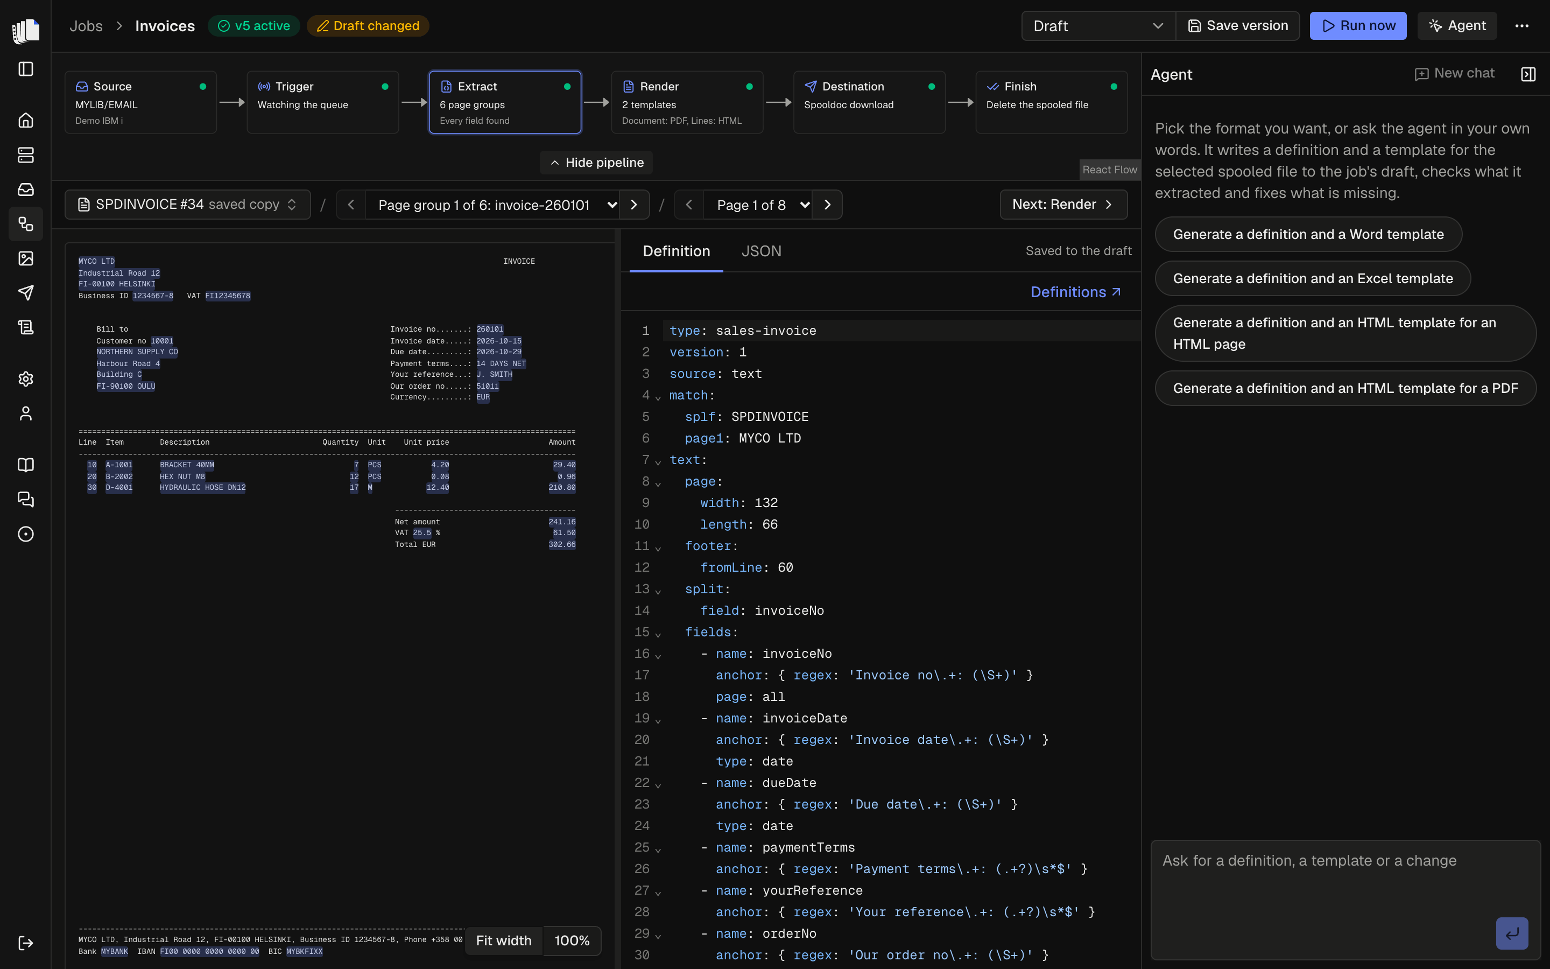Click the Fit width zoom button
This screenshot has width=1550, height=969.
click(x=503, y=940)
